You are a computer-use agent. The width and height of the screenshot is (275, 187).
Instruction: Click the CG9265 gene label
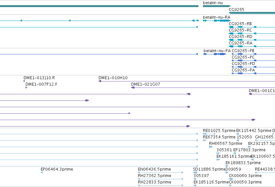click(x=237, y=9)
